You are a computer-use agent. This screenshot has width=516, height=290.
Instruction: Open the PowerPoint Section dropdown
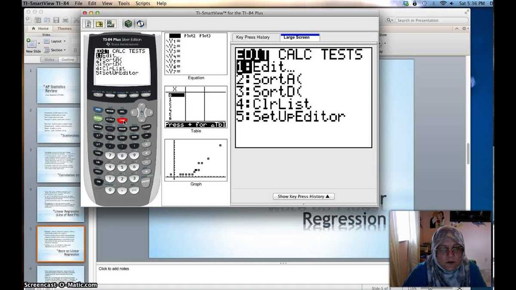point(55,50)
